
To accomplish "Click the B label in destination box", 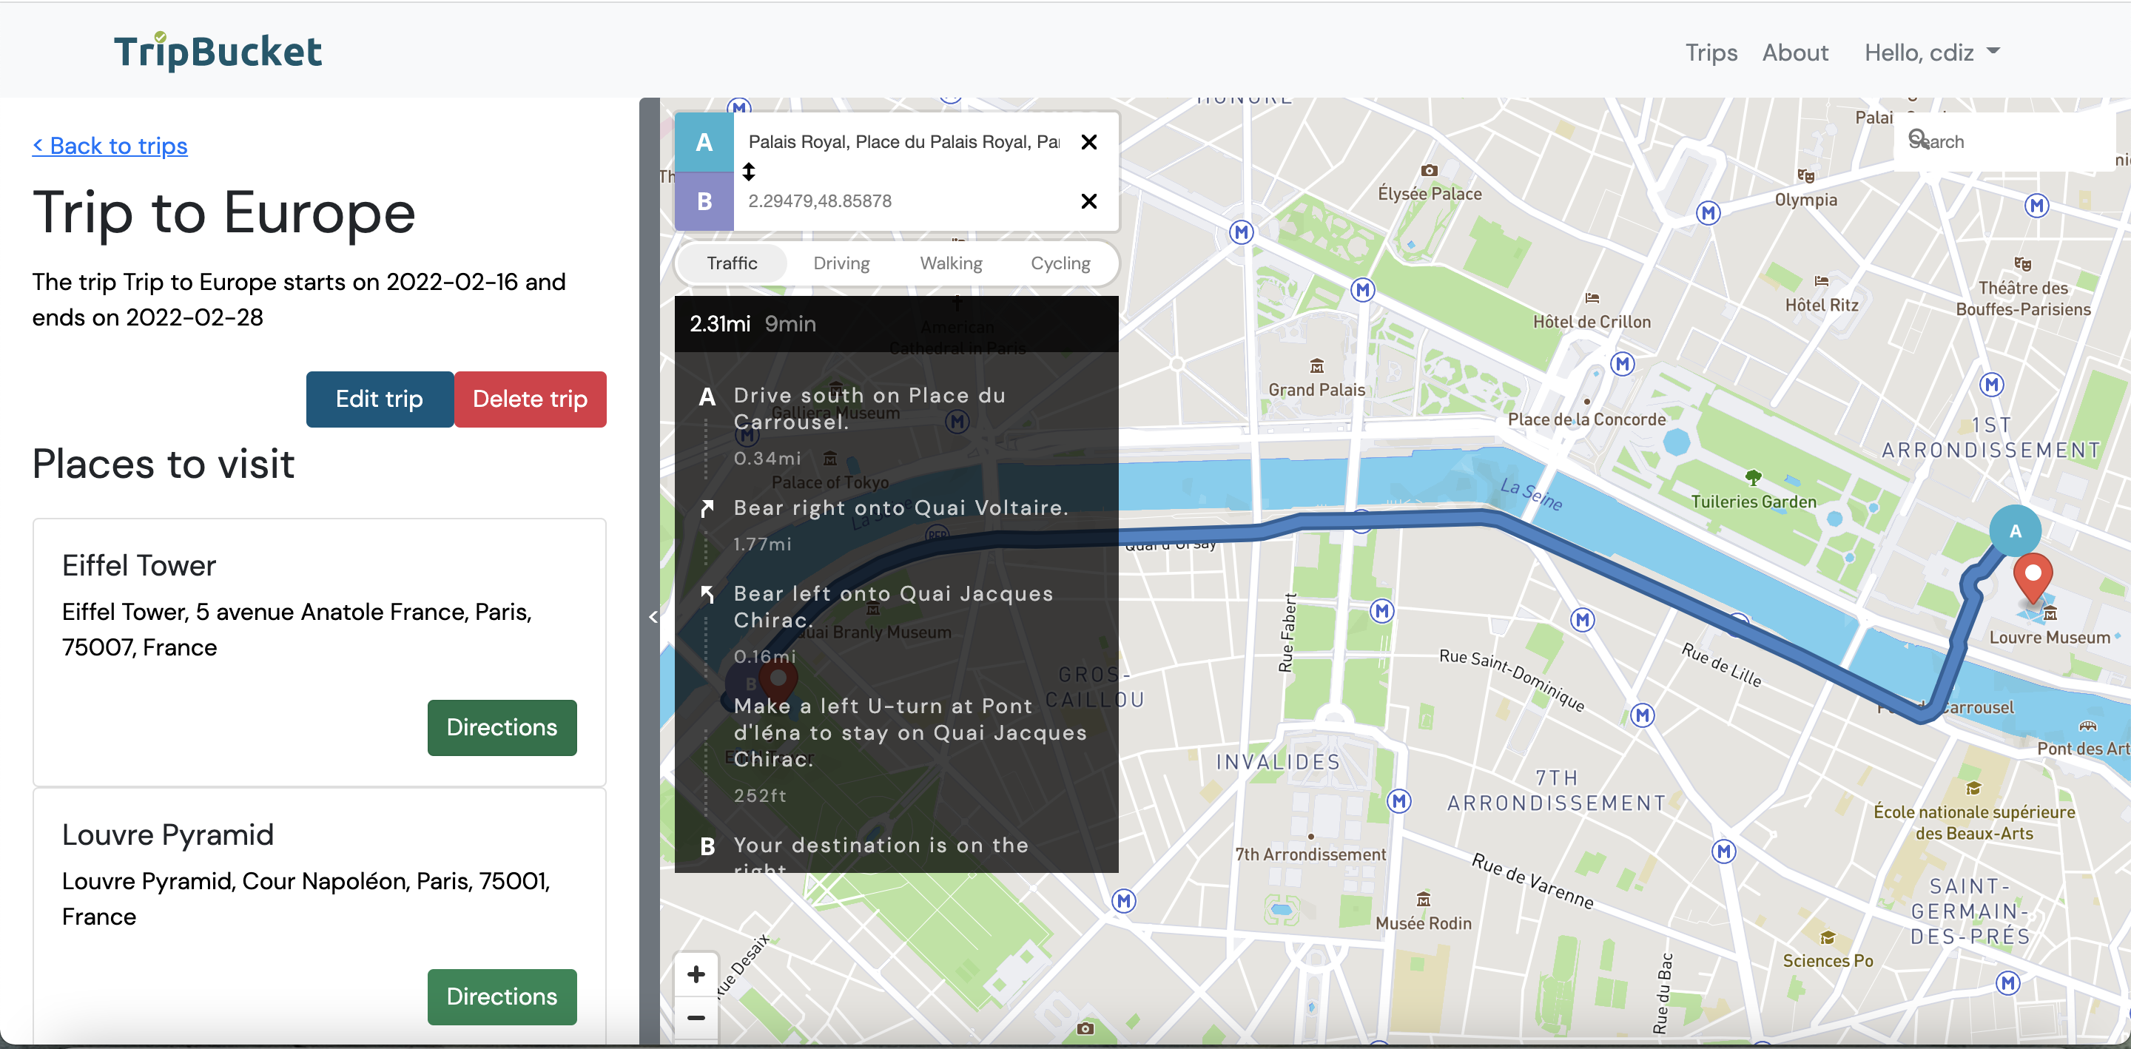I will (704, 201).
